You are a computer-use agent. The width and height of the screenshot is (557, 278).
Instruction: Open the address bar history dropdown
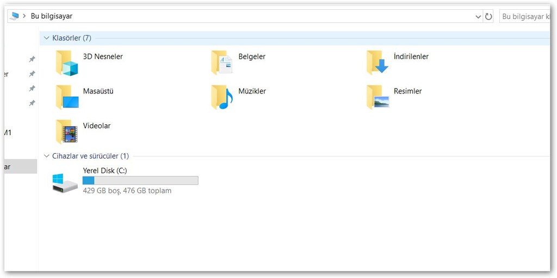[478, 16]
